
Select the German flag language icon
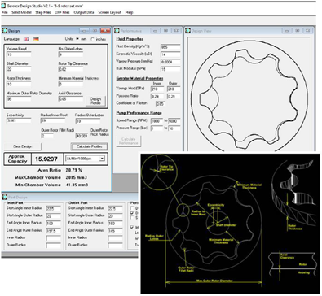pos(36,39)
